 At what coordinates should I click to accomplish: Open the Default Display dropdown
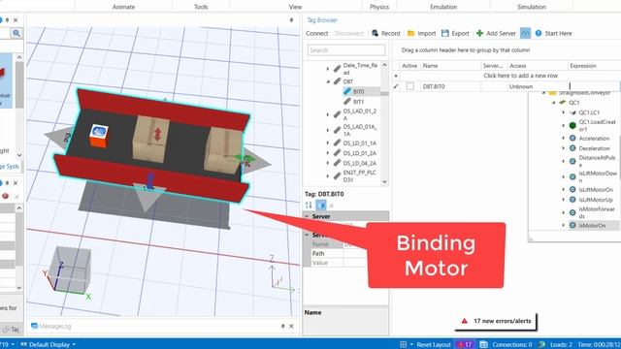pyautogui.click(x=49, y=344)
